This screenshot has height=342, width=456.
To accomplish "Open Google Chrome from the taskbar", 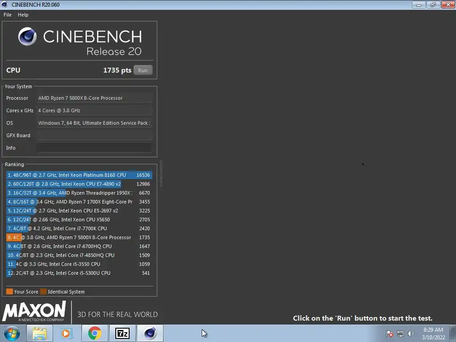I will point(94,333).
